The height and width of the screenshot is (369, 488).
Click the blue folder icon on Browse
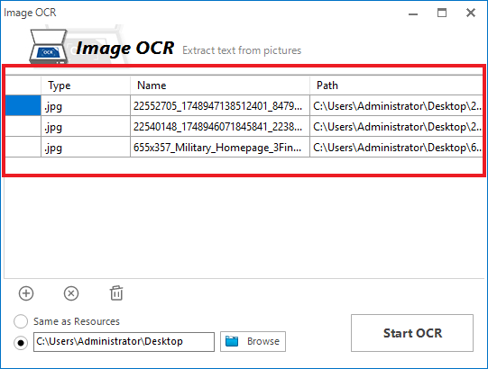tap(232, 341)
